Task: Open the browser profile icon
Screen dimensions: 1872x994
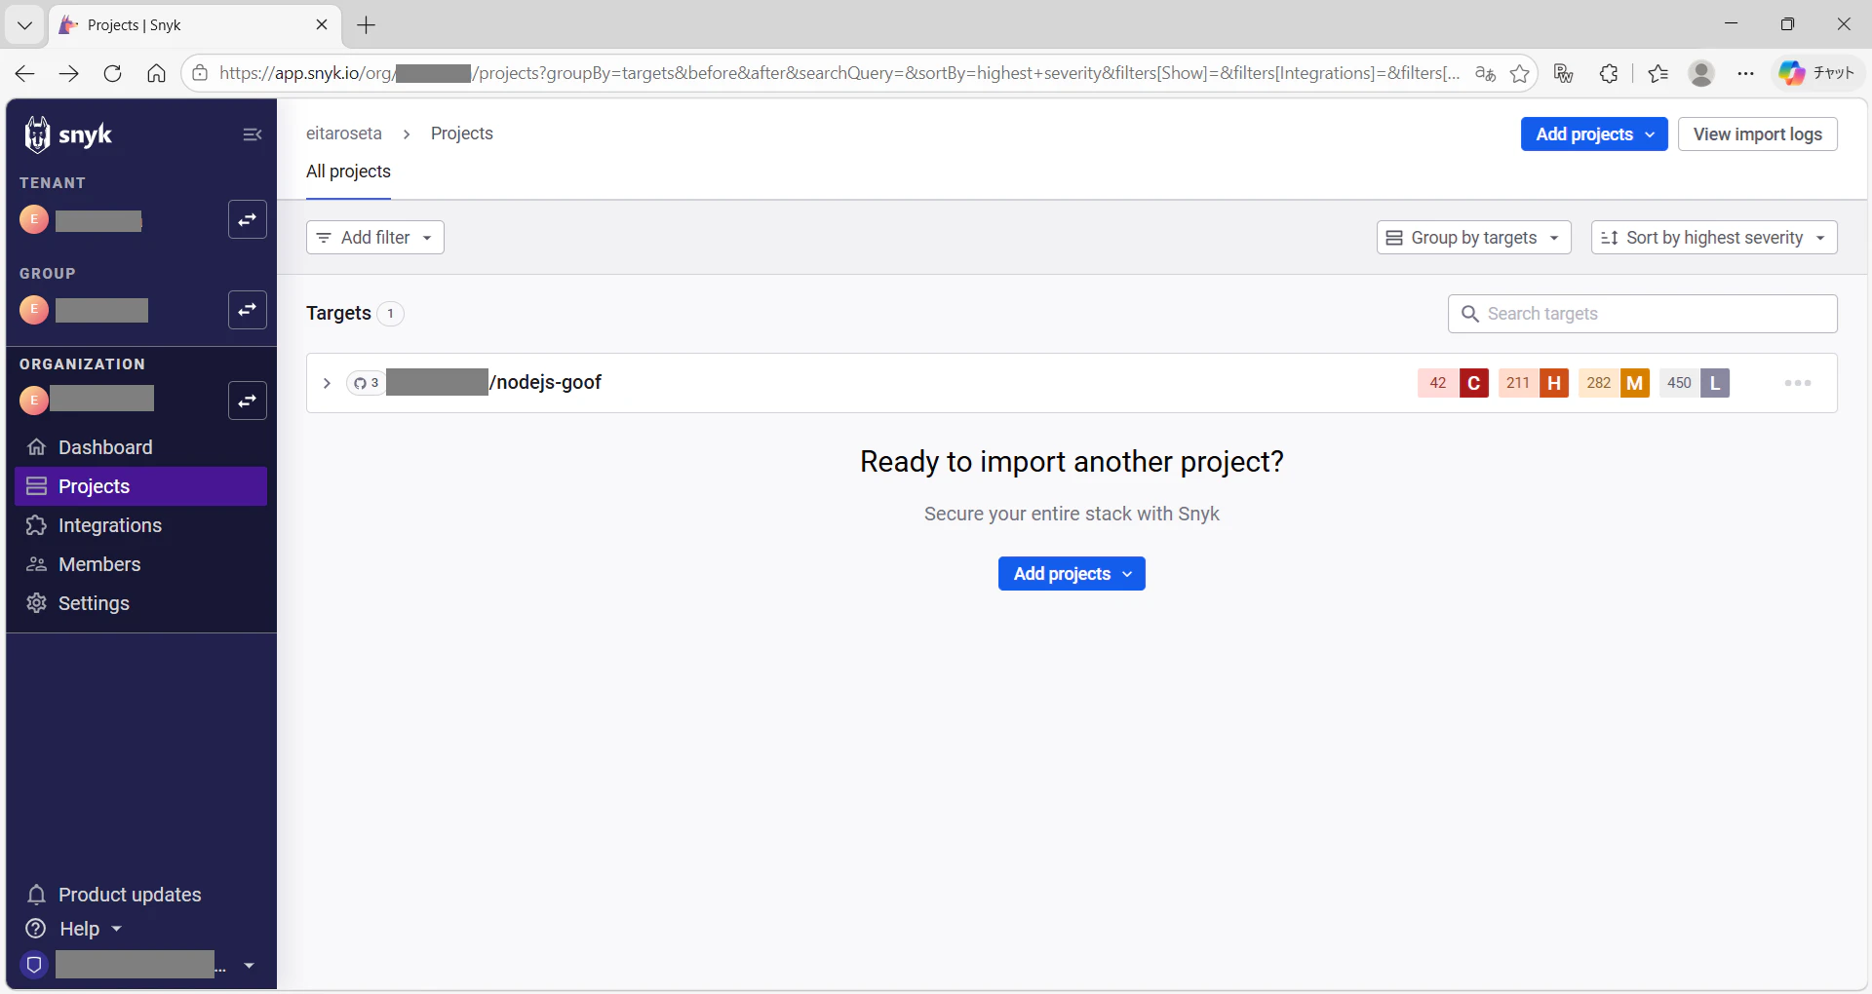Action: [1701, 73]
